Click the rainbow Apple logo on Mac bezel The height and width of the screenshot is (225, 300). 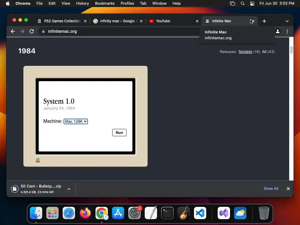[x=38, y=160]
